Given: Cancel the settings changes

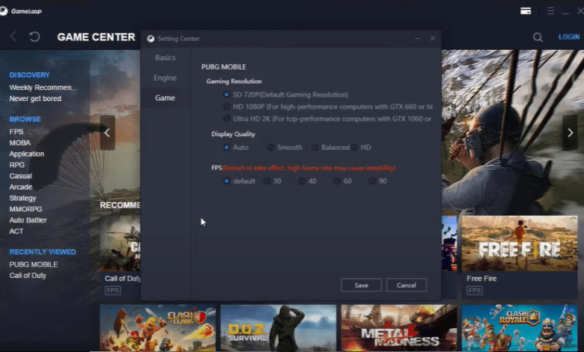Looking at the screenshot, I should tap(407, 285).
